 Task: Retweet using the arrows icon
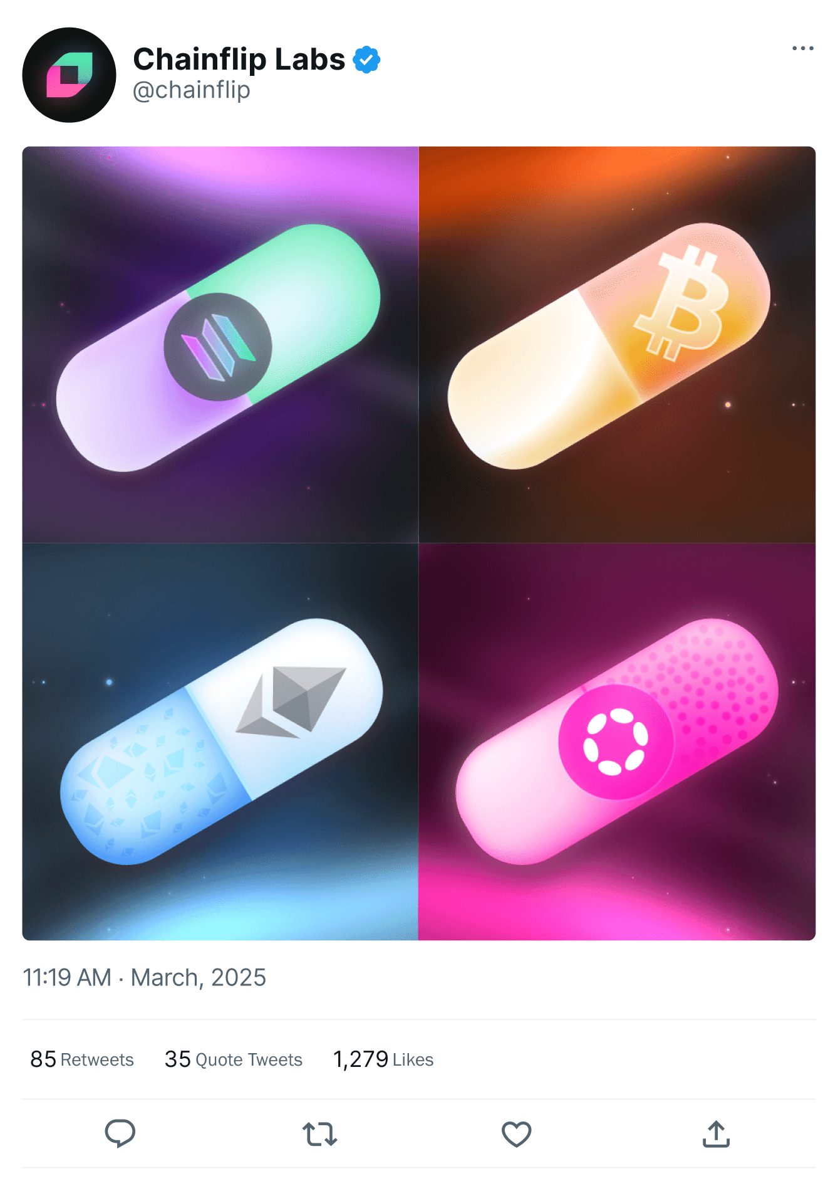click(x=319, y=1134)
